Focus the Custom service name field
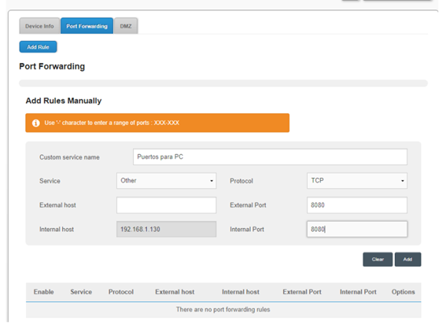This screenshot has width=446, height=332. 270,157
